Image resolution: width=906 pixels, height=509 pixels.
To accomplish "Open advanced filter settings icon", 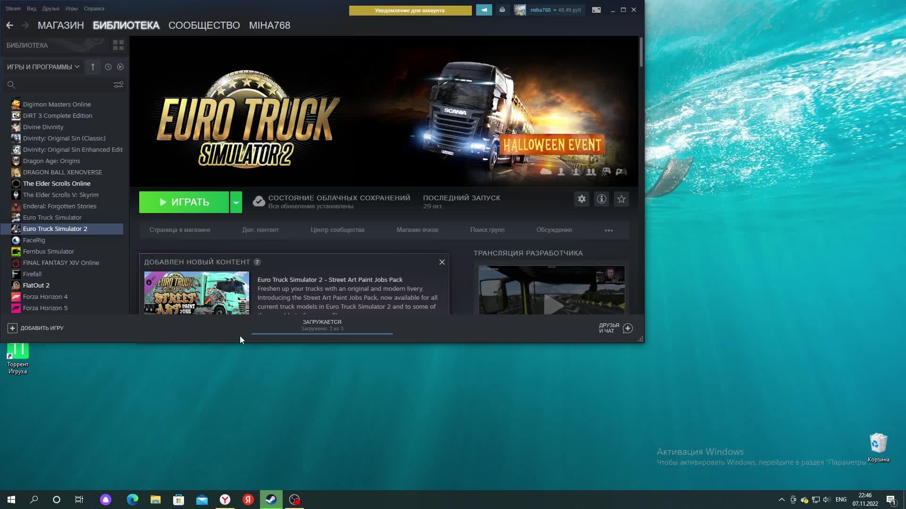I will click(118, 85).
